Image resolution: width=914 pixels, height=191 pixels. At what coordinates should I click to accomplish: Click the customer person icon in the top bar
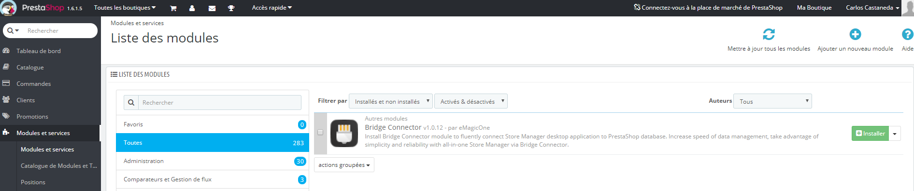click(192, 8)
